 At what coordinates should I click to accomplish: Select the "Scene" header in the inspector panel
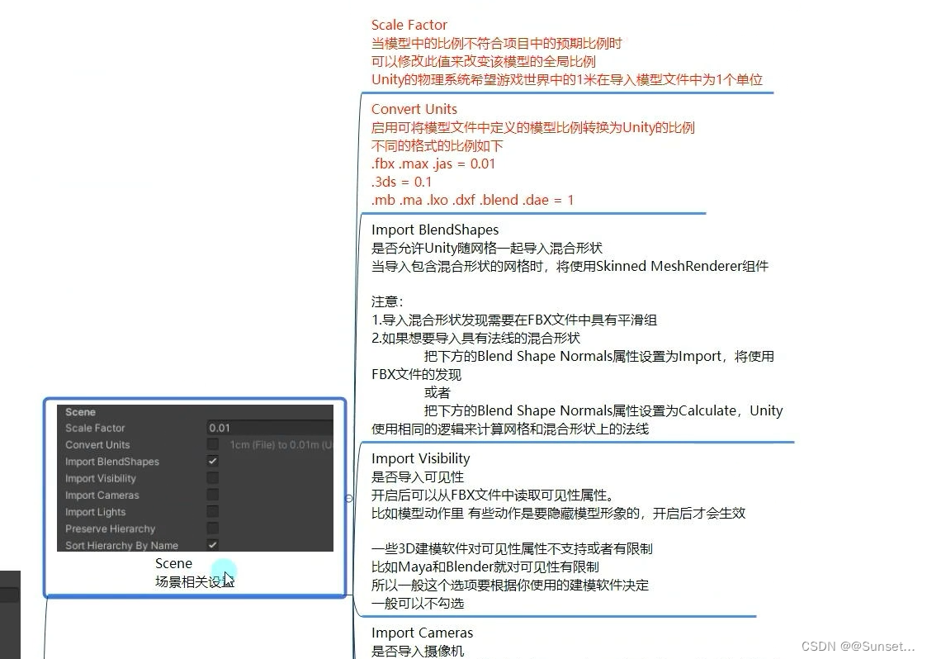coord(80,412)
